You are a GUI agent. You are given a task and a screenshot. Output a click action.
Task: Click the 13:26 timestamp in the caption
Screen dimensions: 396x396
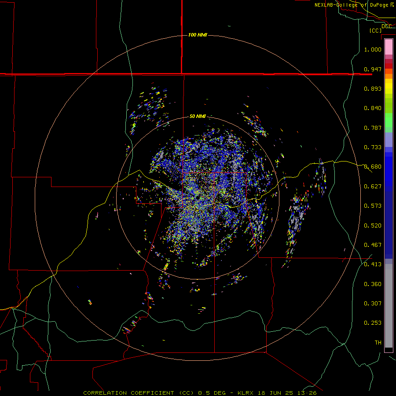[307, 393]
